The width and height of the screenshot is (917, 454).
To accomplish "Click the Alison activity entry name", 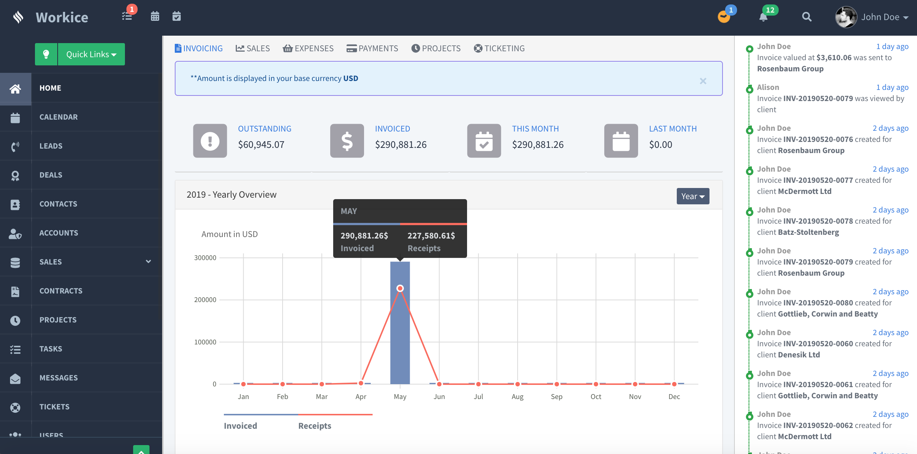I will point(768,87).
